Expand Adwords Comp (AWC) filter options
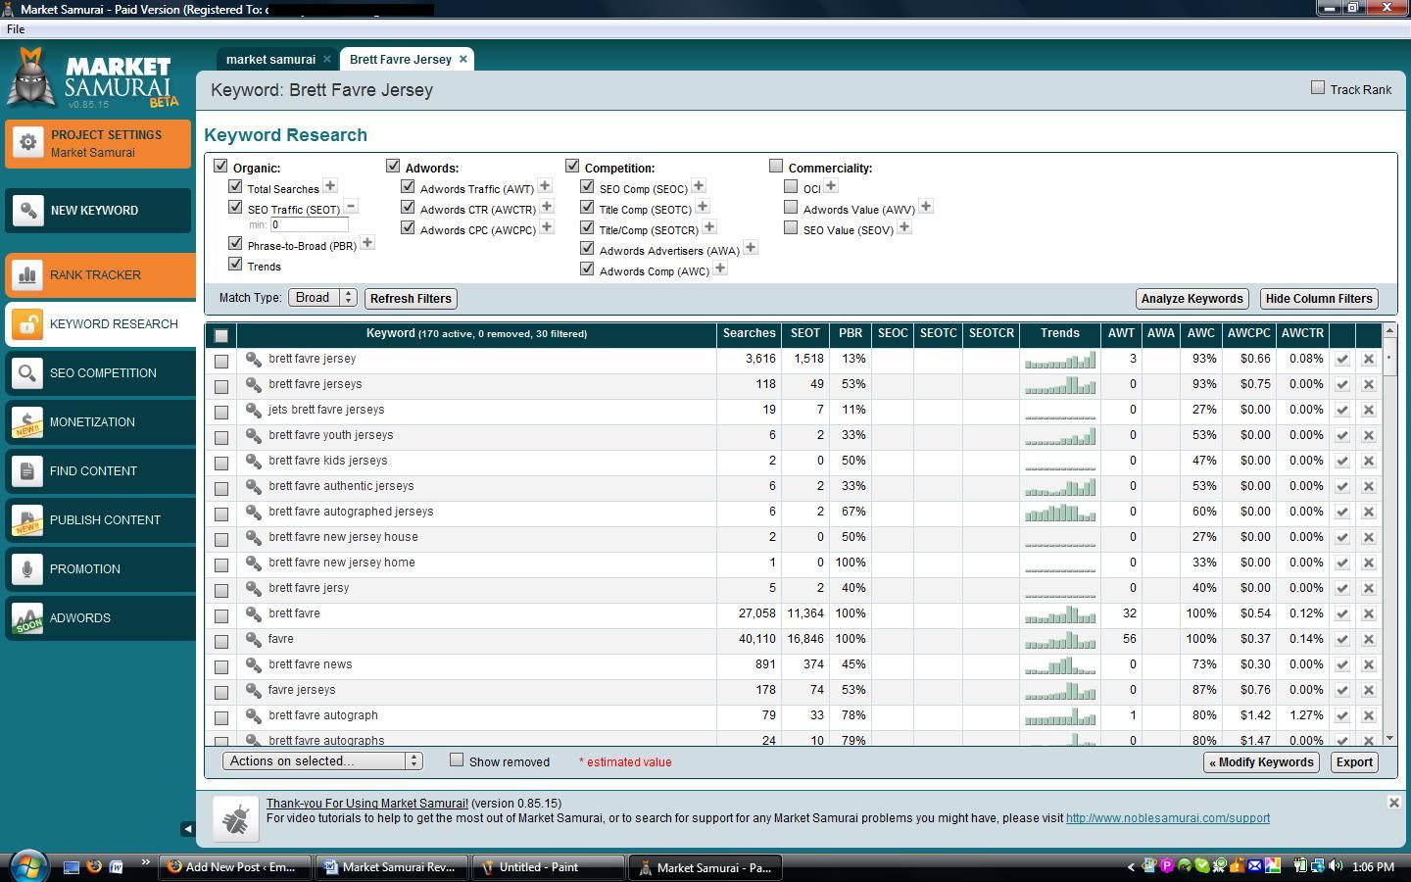This screenshot has width=1411, height=882. pyautogui.click(x=720, y=268)
